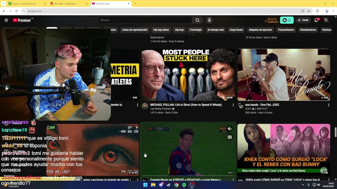This screenshot has width=337, height=189.
Task: Open una banda - One Flyt, JCKC title
Action: (x=262, y=105)
